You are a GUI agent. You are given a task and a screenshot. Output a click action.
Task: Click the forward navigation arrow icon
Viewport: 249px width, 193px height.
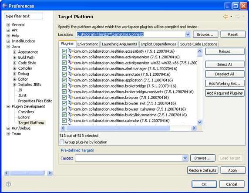(x=238, y=17)
